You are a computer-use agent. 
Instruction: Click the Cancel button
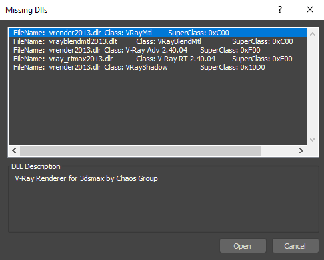pyautogui.click(x=295, y=246)
